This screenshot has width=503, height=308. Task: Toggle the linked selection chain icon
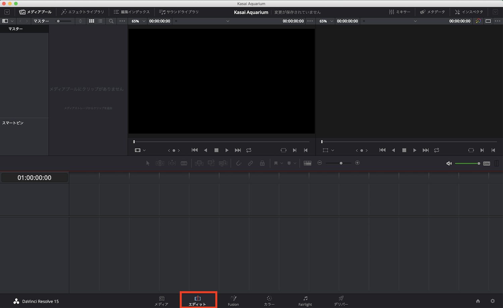[x=250, y=163]
